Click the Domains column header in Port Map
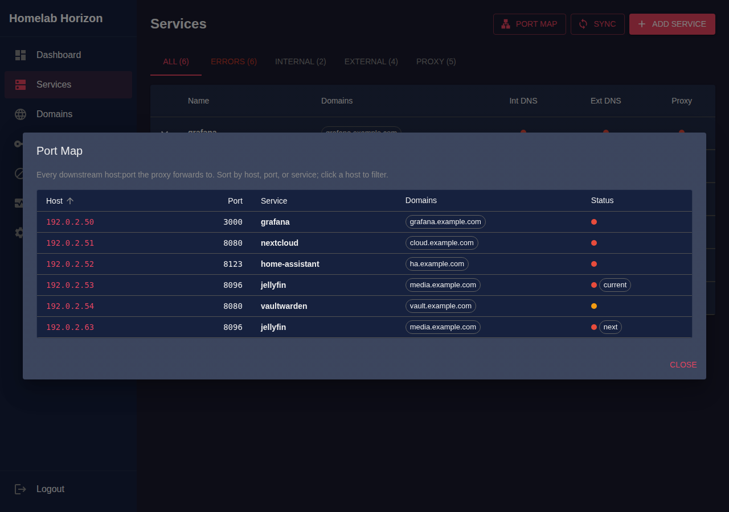This screenshot has height=512, width=729. [x=421, y=200]
